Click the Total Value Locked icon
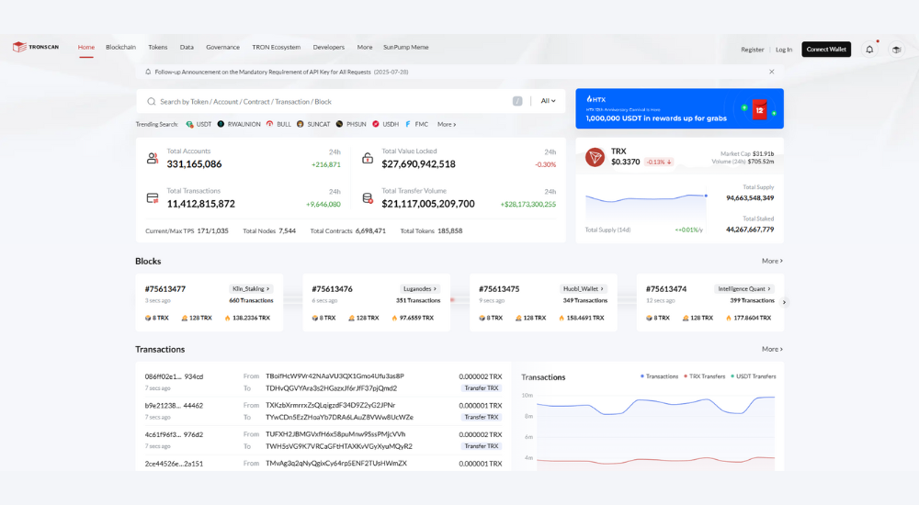The image size is (919, 505). [x=368, y=158]
